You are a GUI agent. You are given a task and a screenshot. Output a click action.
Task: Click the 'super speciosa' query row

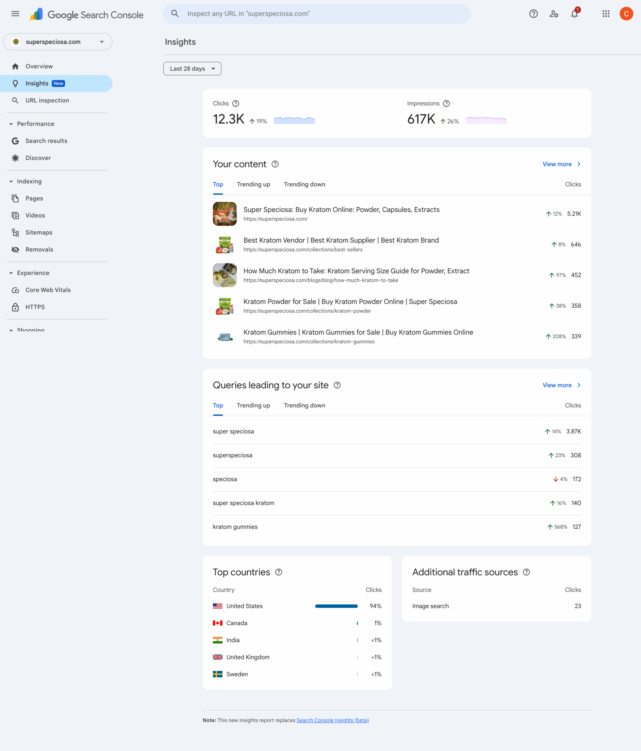tap(397, 432)
